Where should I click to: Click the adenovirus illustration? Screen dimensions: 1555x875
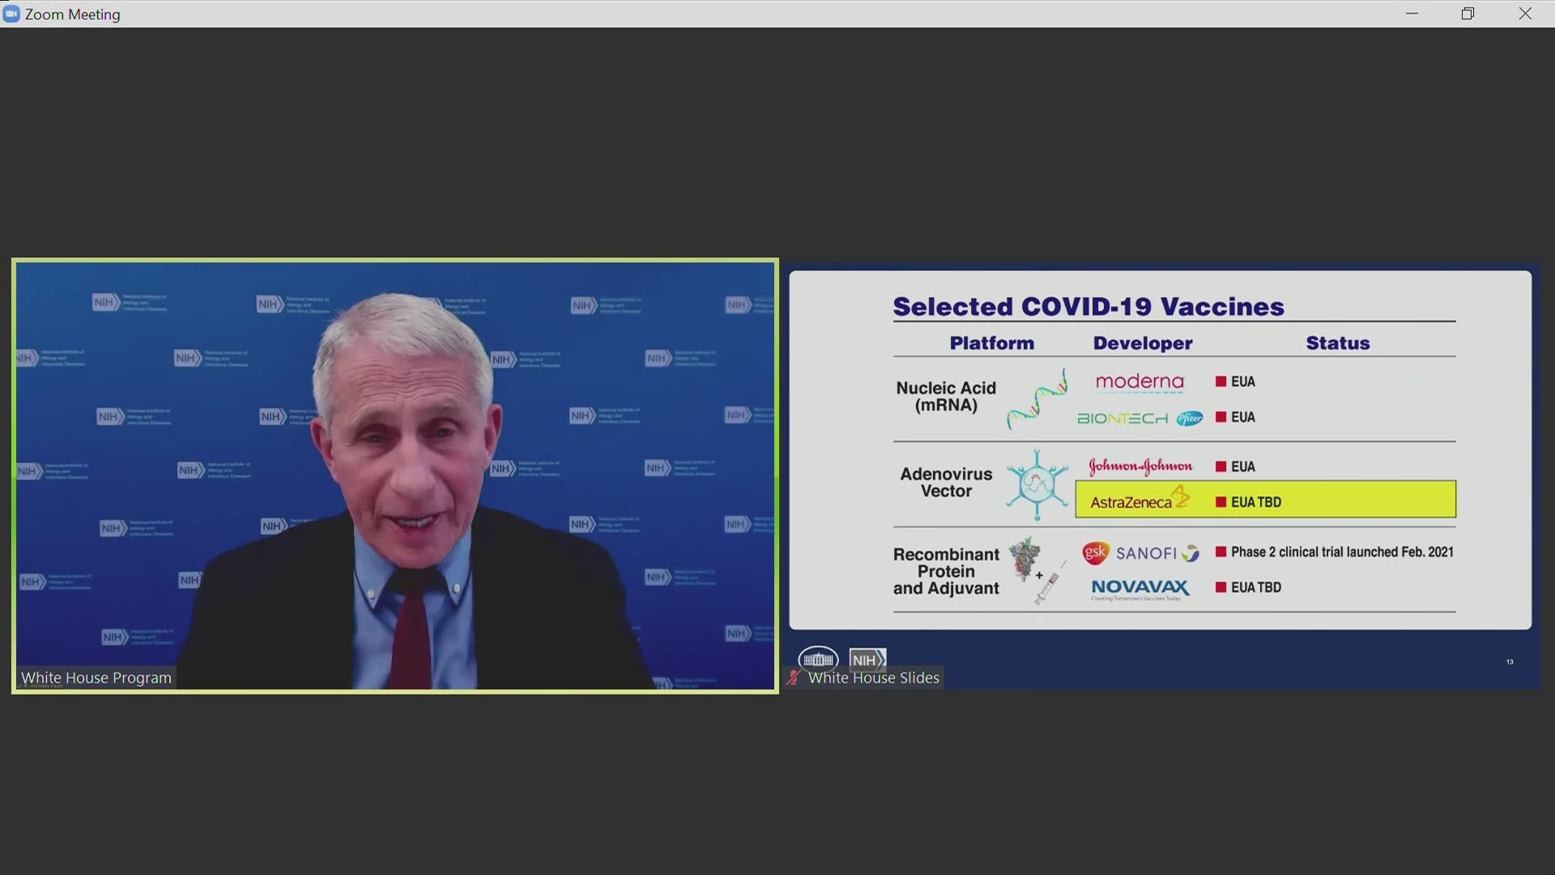[x=1037, y=484]
